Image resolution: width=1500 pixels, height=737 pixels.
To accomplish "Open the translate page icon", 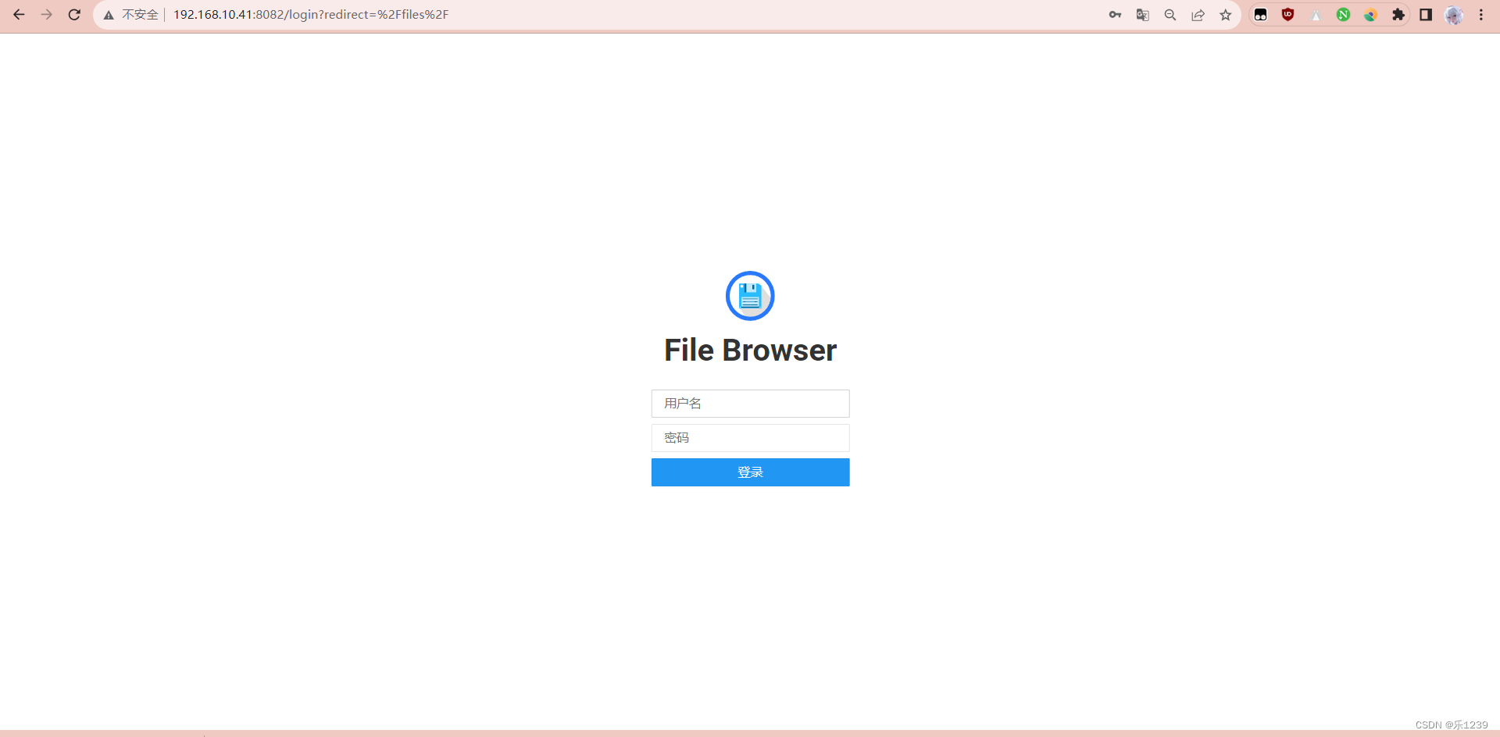I will [1142, 15].
